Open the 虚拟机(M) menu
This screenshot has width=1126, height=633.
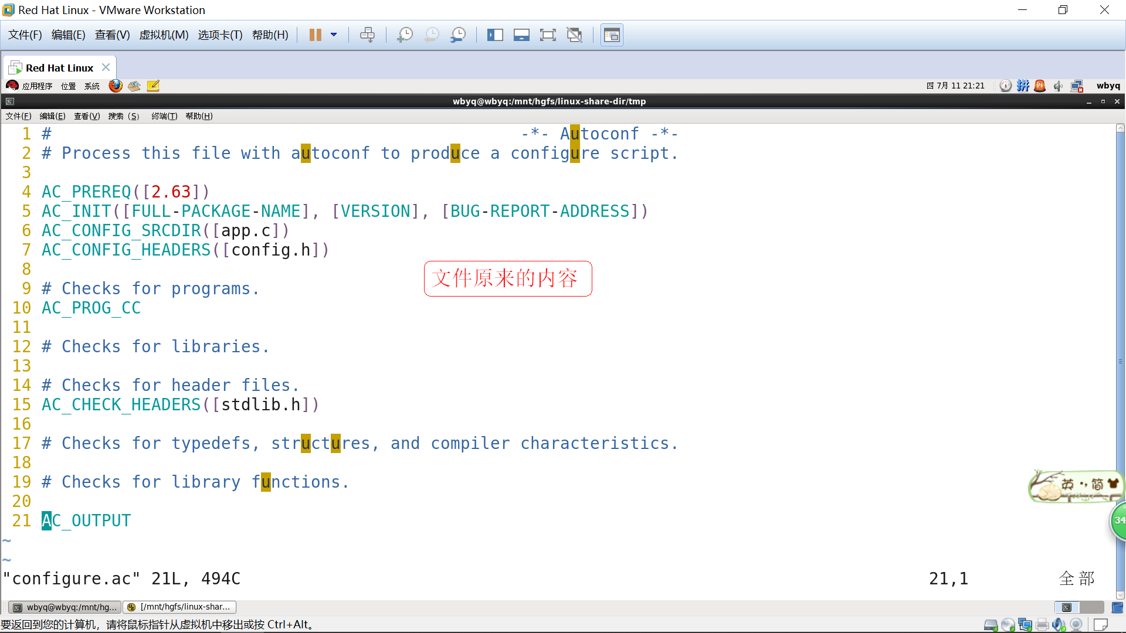(164, 35)
